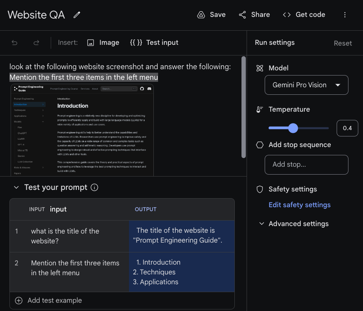Save the prompt to Drive
This screenshot has height=311, width=363.
click(211, 15)
